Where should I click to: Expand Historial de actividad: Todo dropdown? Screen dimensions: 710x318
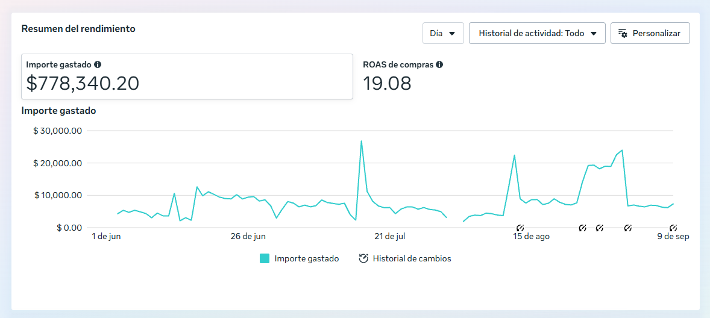click(x=537, y=34)
